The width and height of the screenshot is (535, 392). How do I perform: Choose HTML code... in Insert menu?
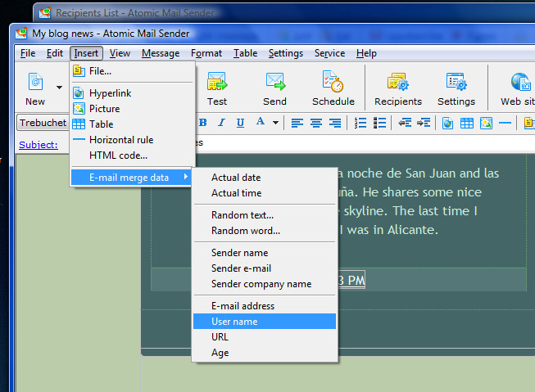[x=133, y=155]
